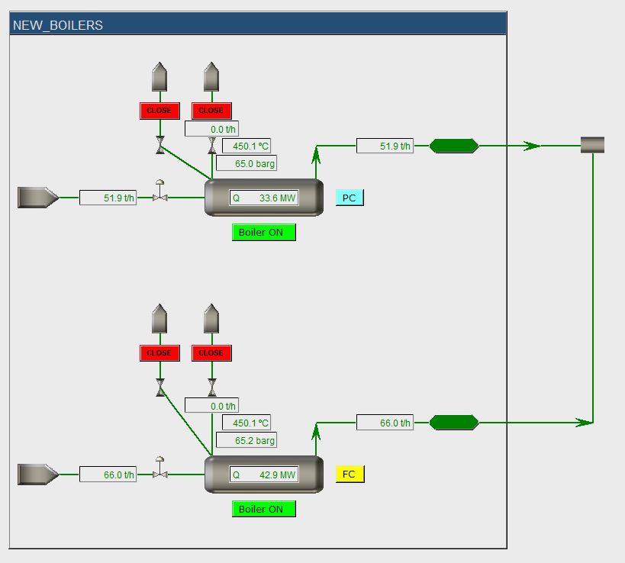Select the lower boiler feedwater control valve

click(x=160, y=474)
